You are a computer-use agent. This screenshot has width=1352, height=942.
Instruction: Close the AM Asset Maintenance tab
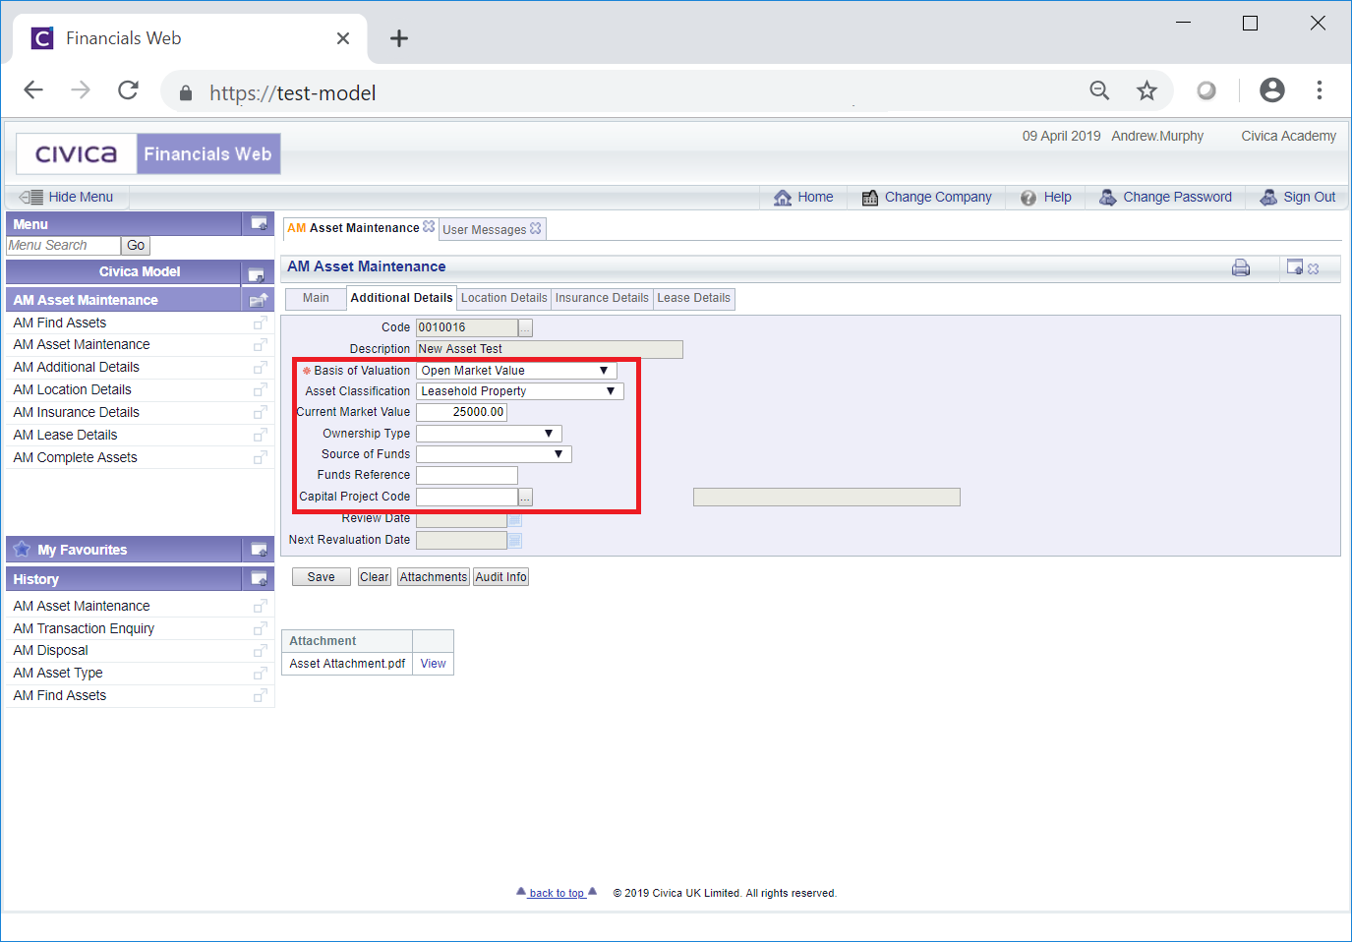[x=429, y=227]
